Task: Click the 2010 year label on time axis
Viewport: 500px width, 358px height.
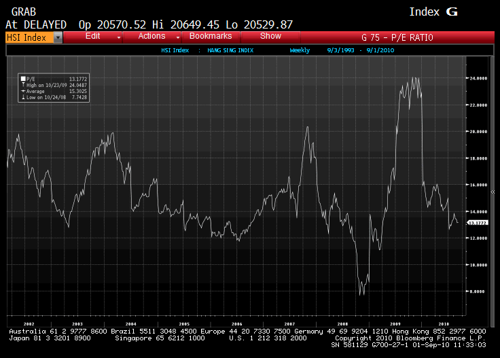Action: pyautogui.click(x=444, y=324)
